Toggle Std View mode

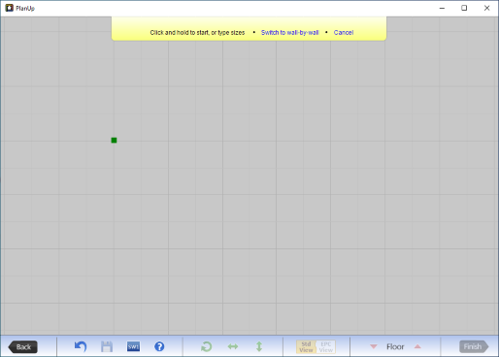[x=306, y=346]
